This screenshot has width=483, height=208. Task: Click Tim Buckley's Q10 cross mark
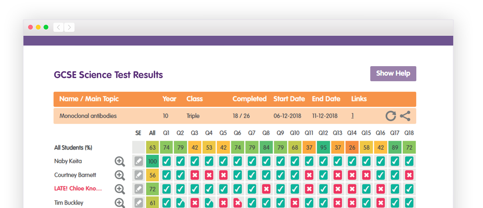pyautogui.click(x=295, y=203)
